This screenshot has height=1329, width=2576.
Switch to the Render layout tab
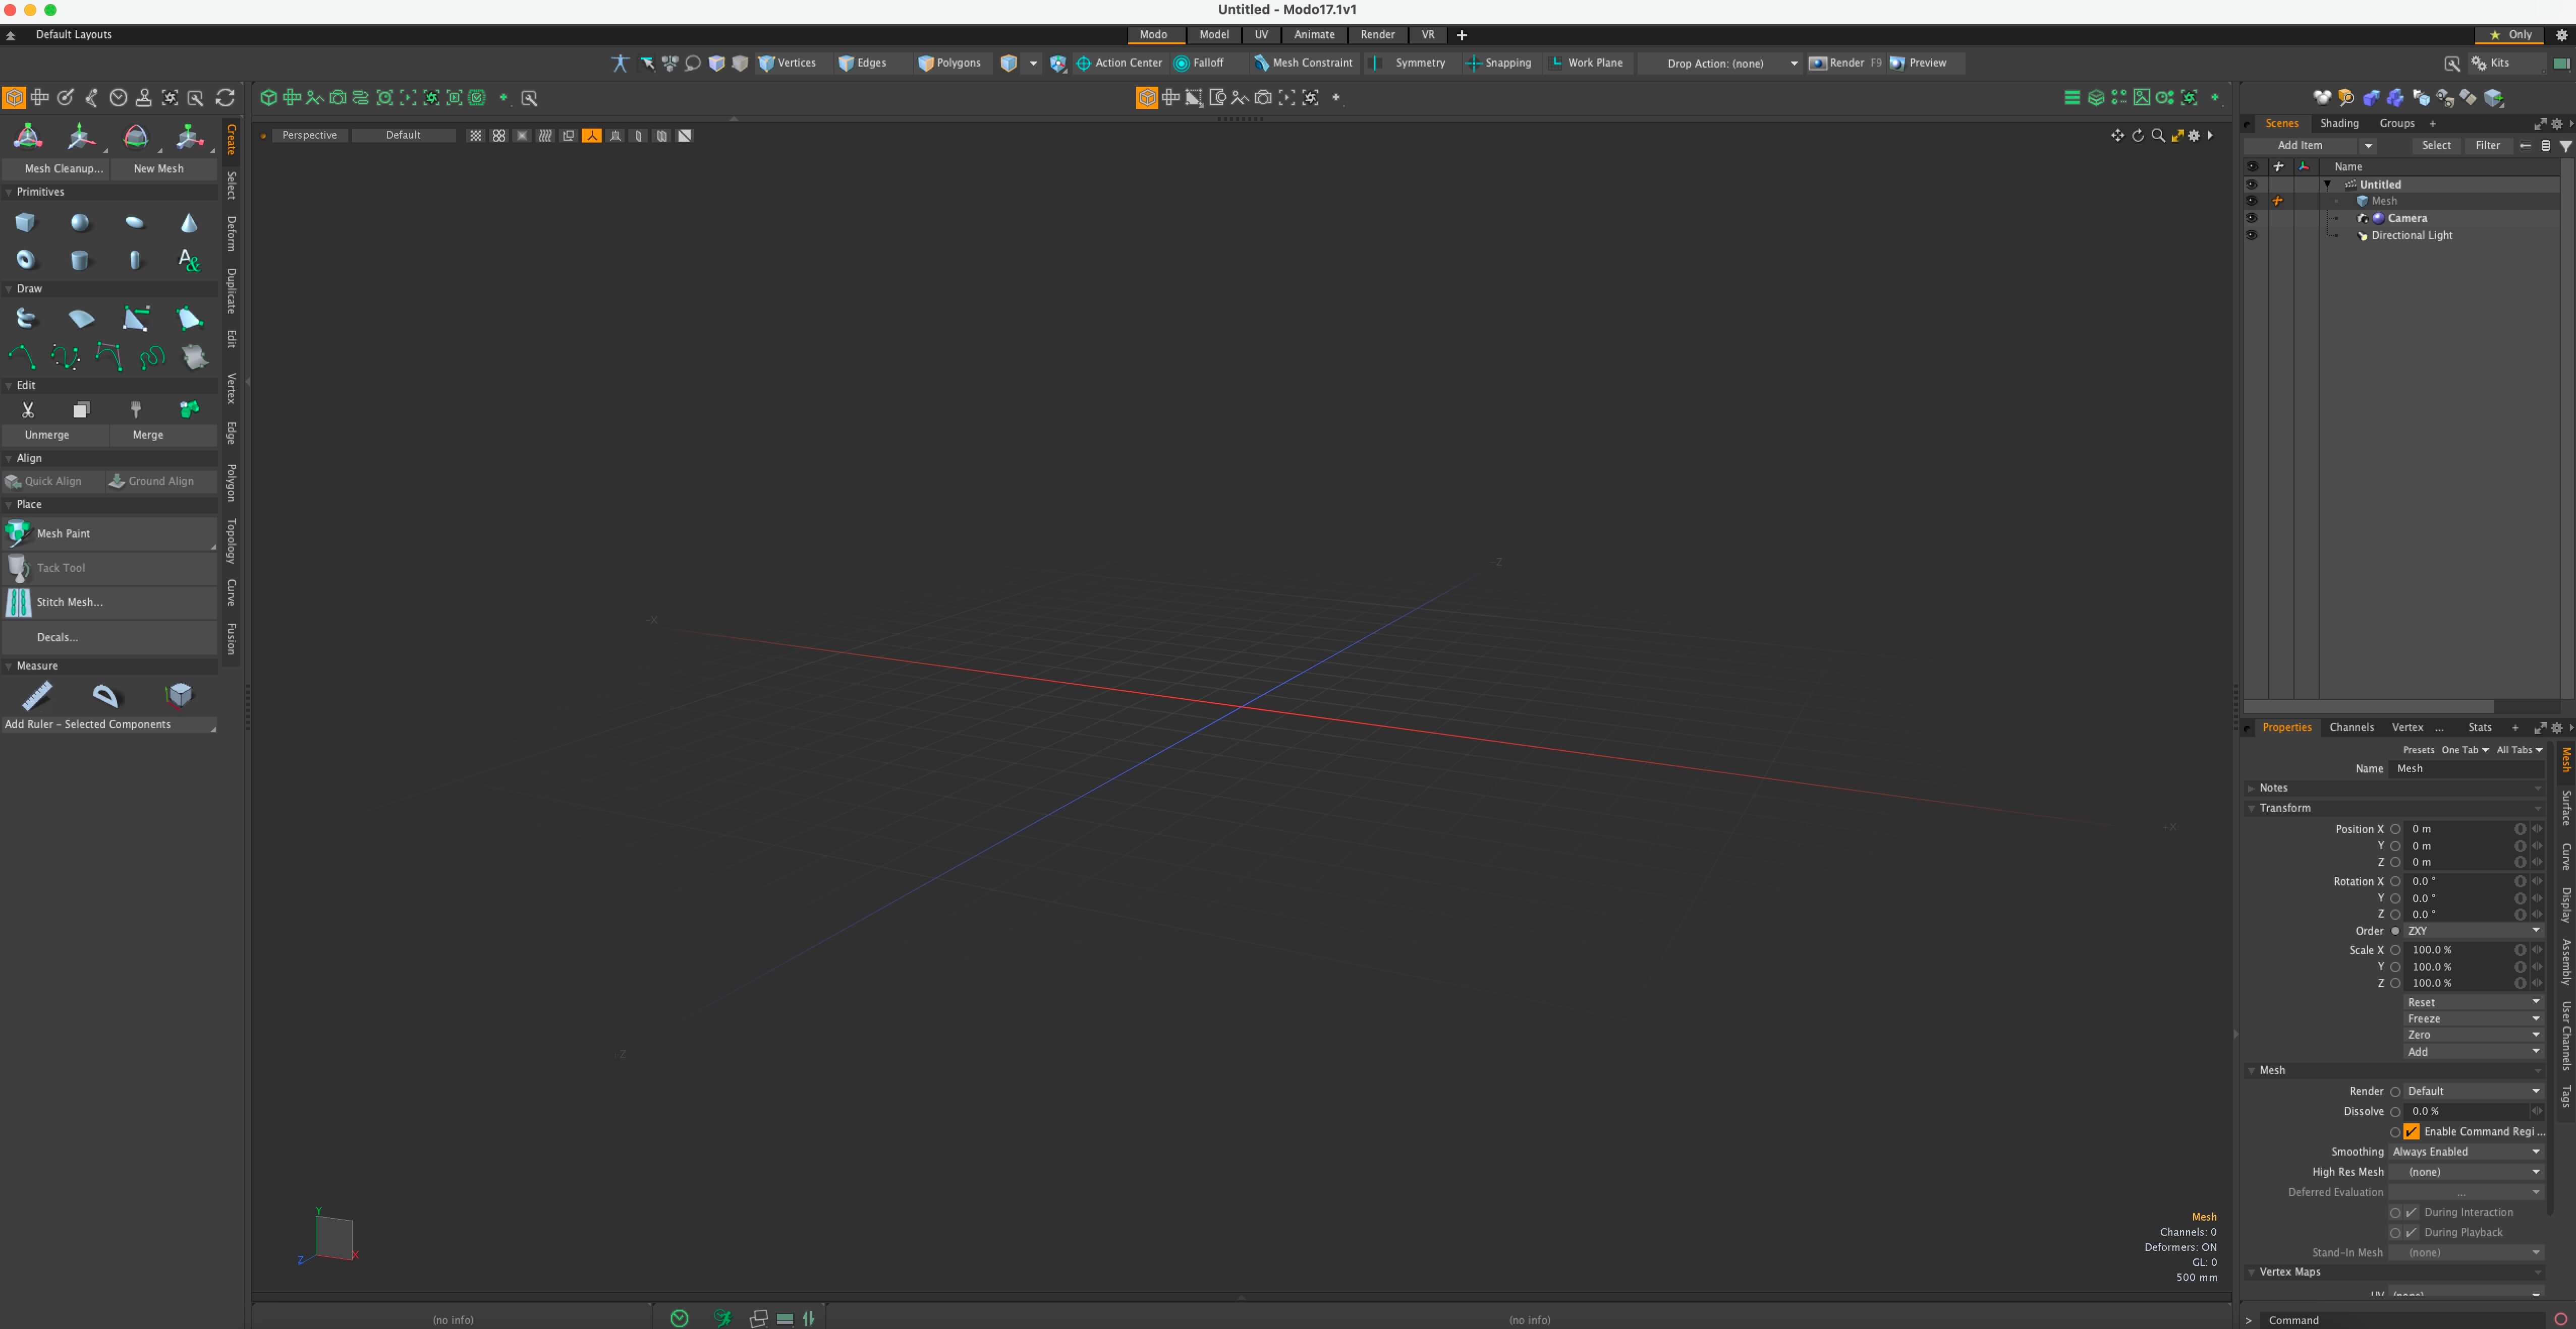click(1377, 34)
